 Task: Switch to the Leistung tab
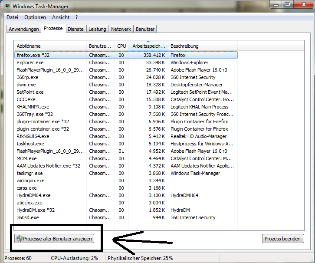(x=97, y=29)
